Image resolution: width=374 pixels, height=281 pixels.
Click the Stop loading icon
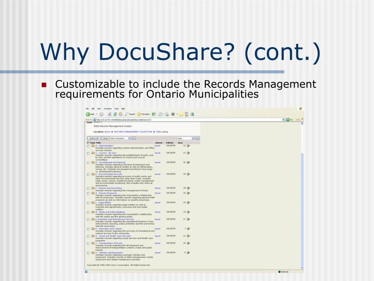109,114
